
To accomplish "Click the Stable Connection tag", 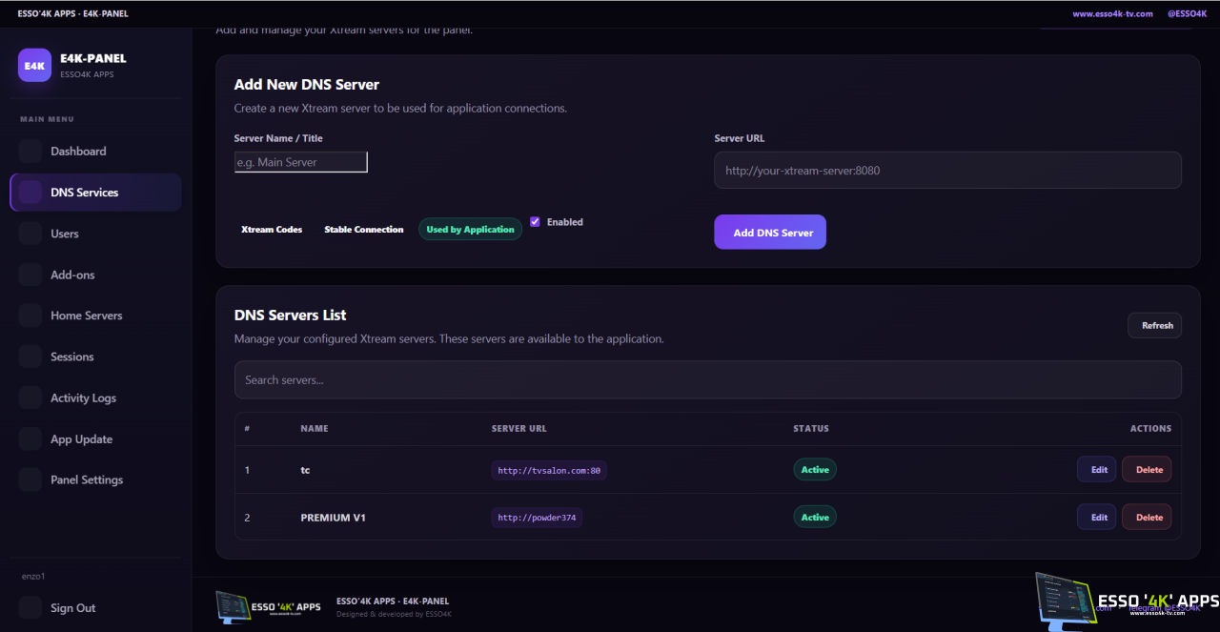I will 364,230.
